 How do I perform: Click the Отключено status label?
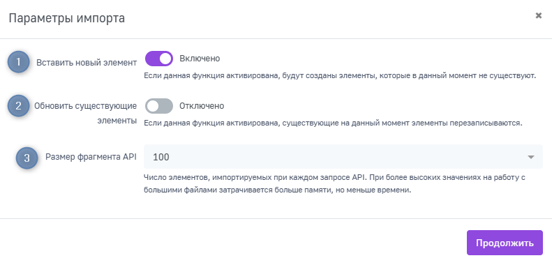point(202,106)
